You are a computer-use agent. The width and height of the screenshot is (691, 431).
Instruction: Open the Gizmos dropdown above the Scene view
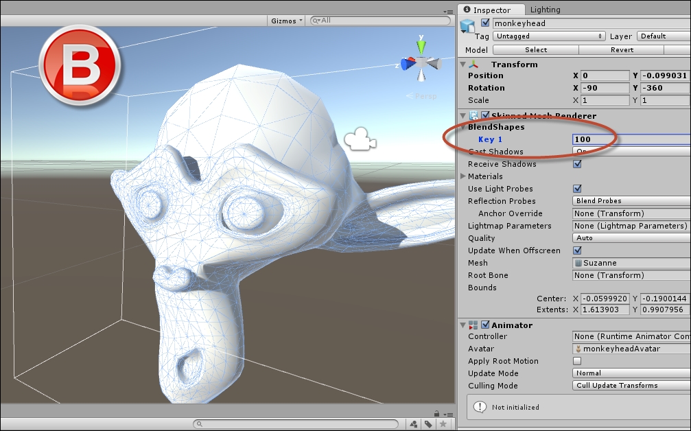pyautogui.click(x=284, y=21)
